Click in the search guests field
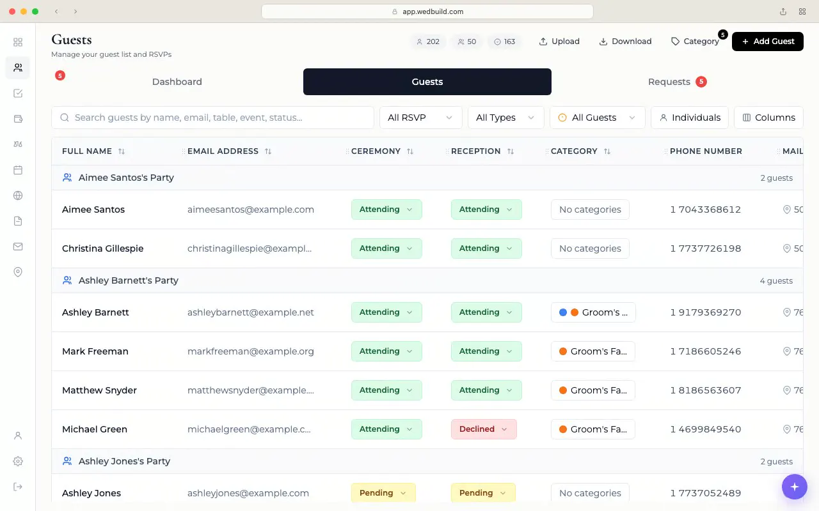 [x=212, y=118]
